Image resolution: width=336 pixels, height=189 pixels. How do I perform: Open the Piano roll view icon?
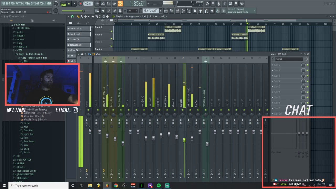[172, 11]
